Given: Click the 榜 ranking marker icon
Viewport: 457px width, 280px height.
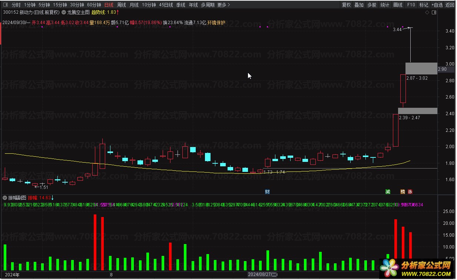Looking at the screenshot, I should (403, 192).
